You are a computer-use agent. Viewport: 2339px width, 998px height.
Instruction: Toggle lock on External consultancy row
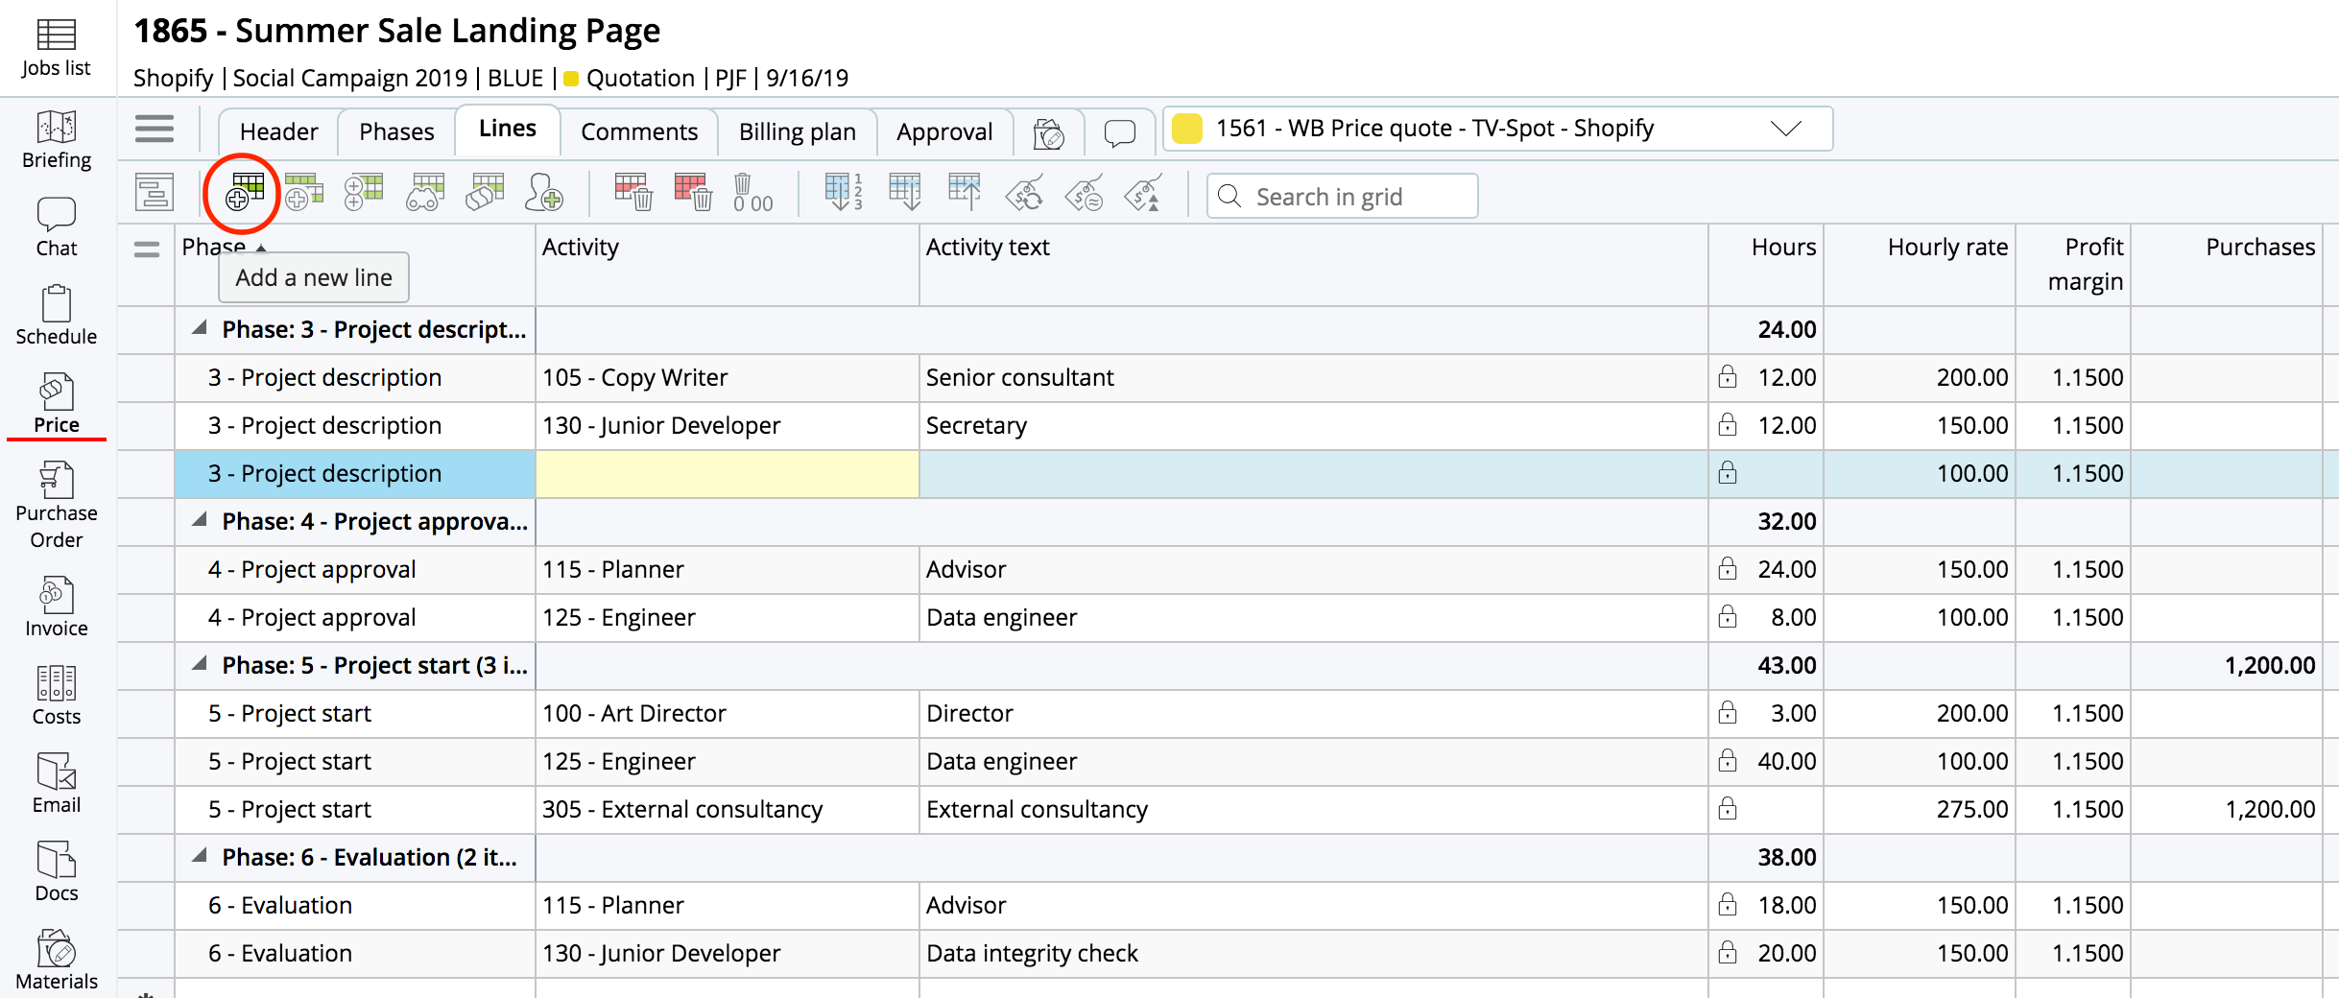[1728, 809]
